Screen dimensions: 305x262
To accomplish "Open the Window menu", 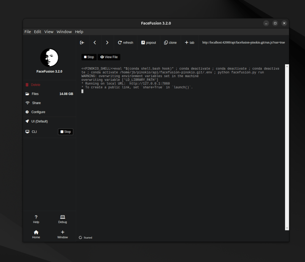I will pyautogui.click(x=64, y=32).
